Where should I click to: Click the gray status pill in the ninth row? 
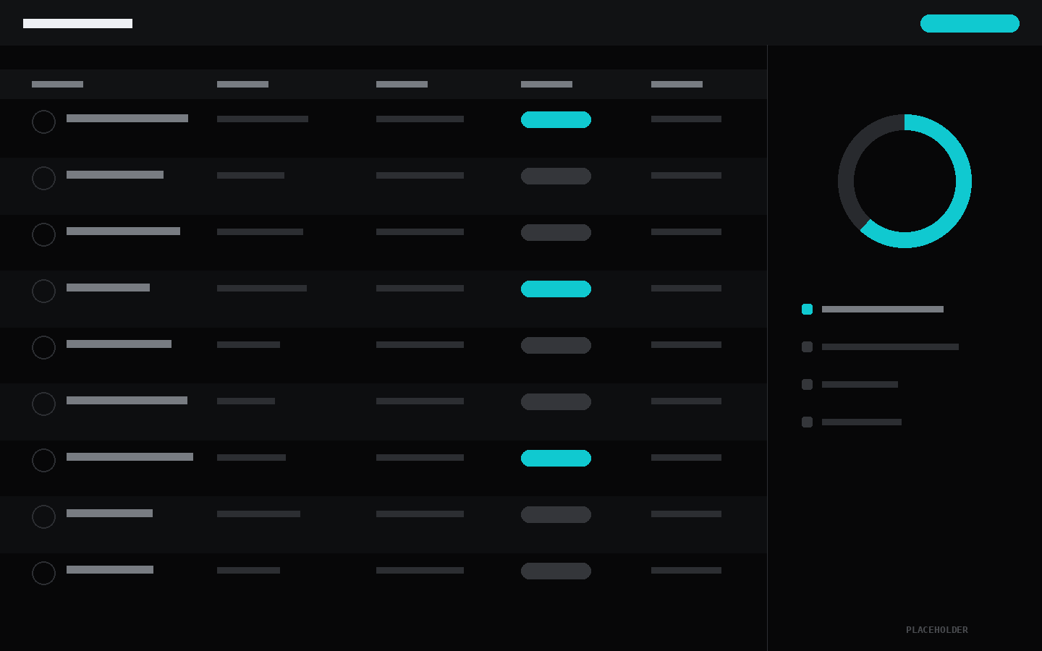(x=556, y=571)
